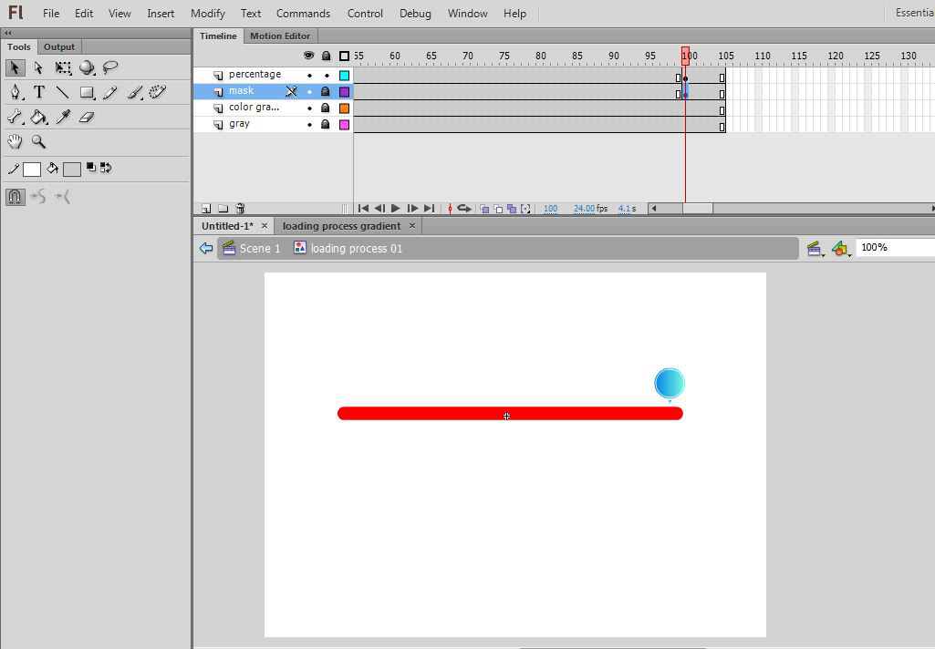Click the Smooth option icon

tap(38, 196)
